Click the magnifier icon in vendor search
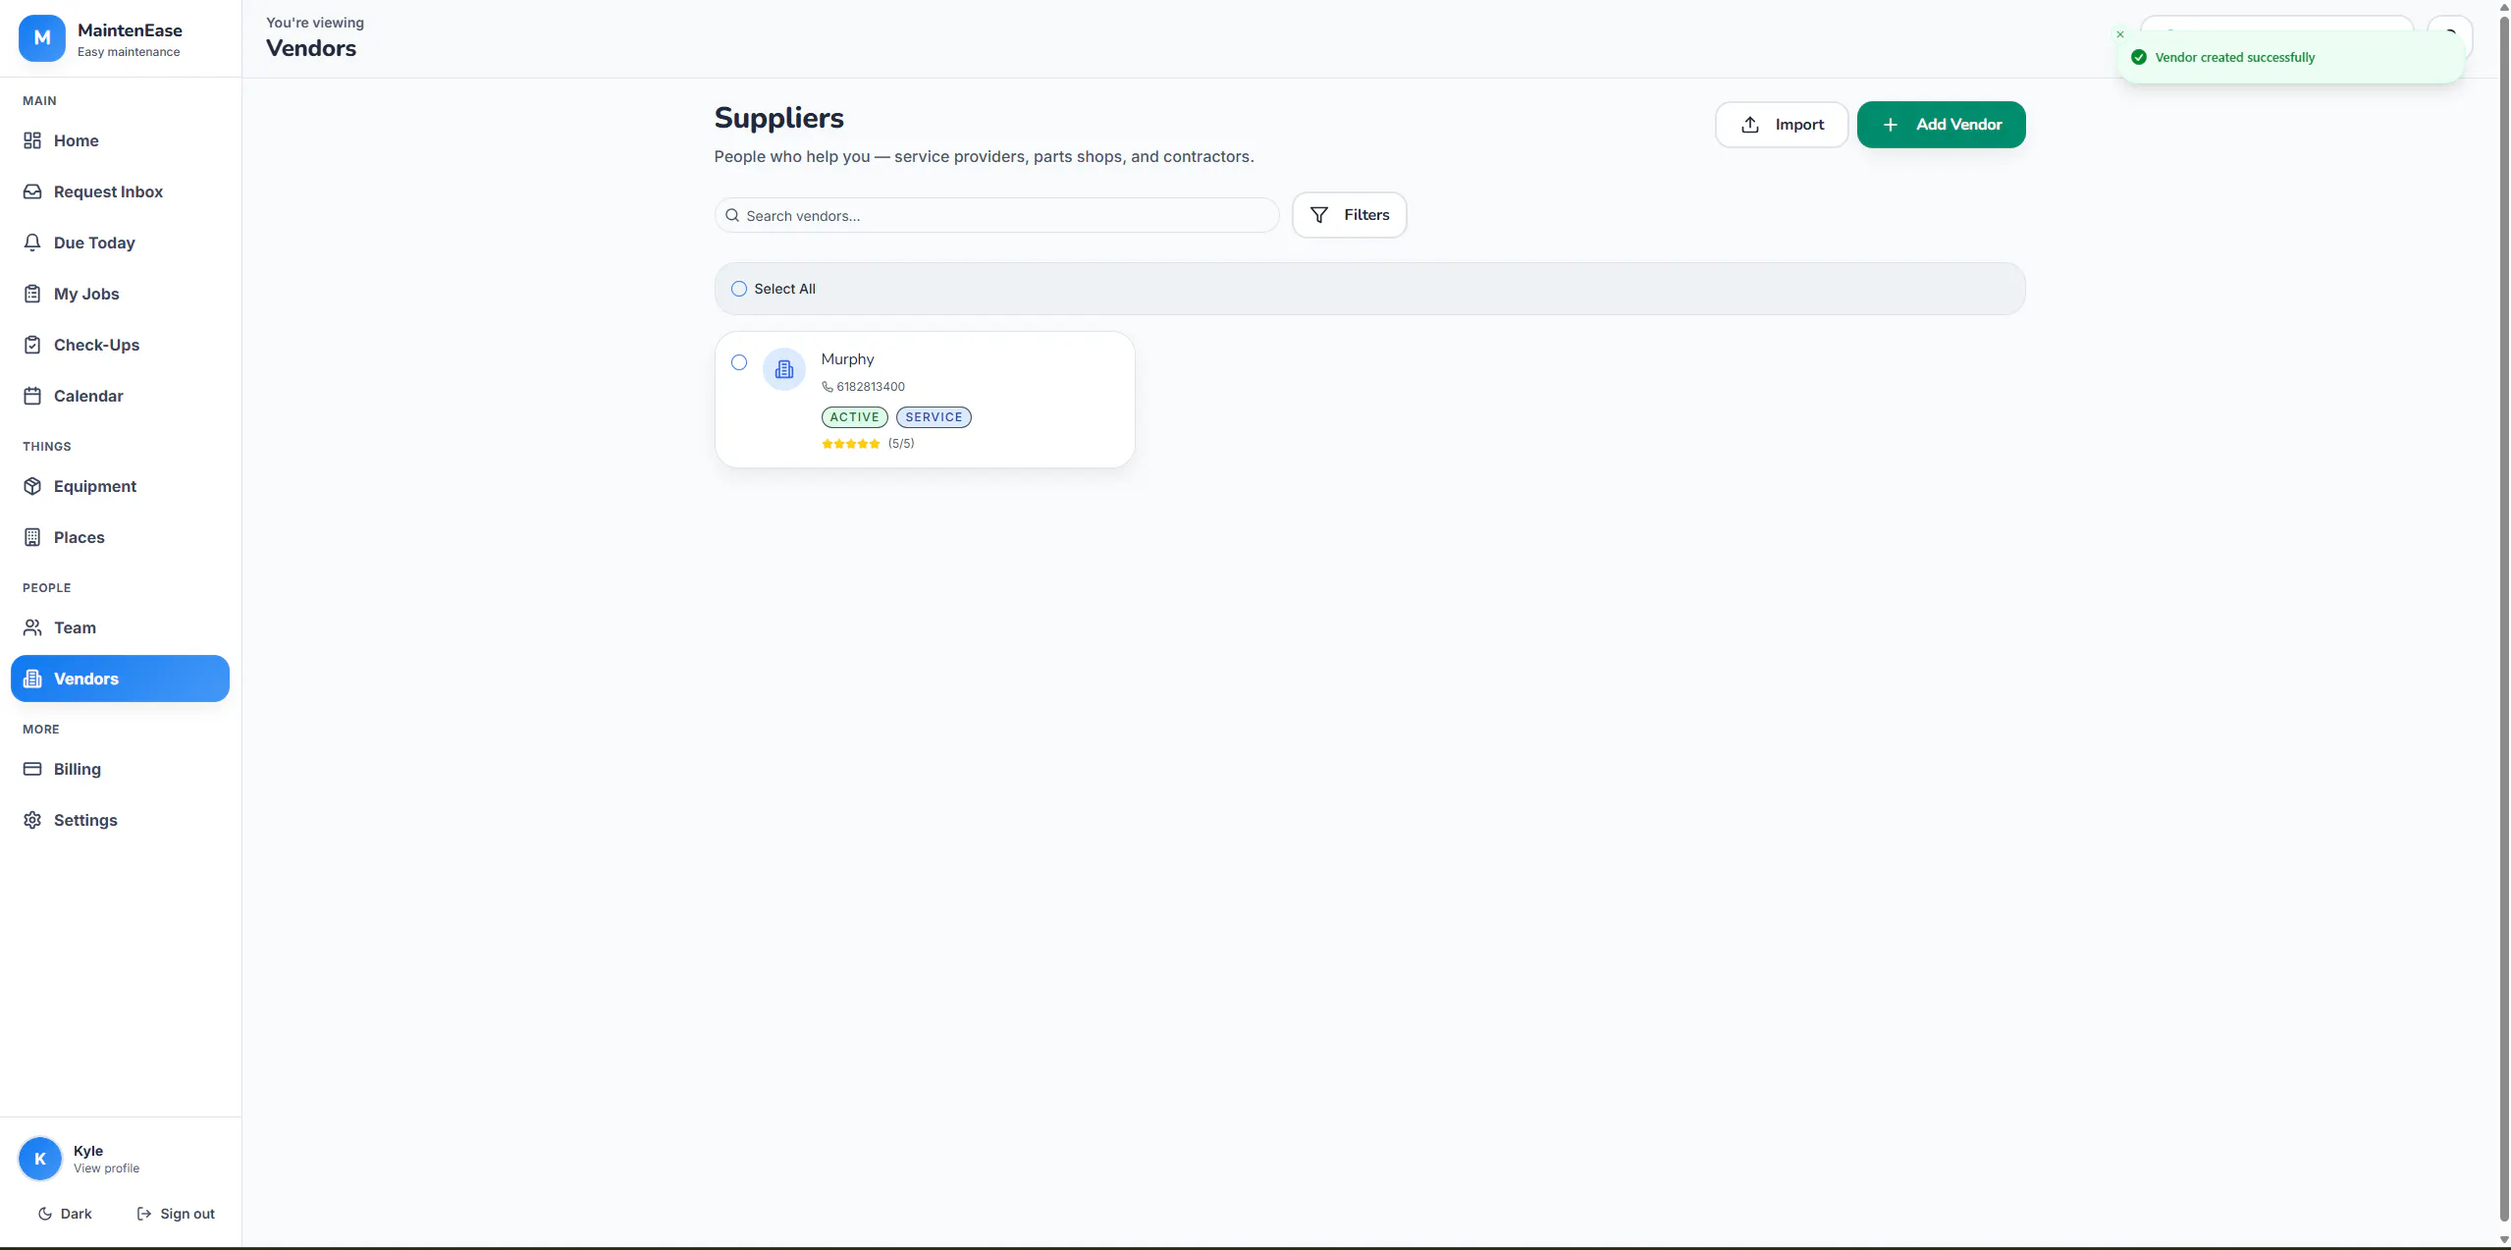 [732, 215]
